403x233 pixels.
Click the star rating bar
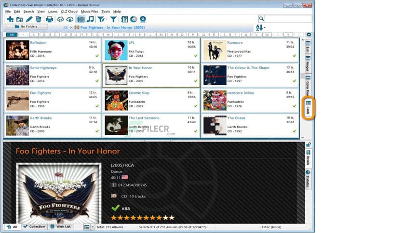(143, 218)
